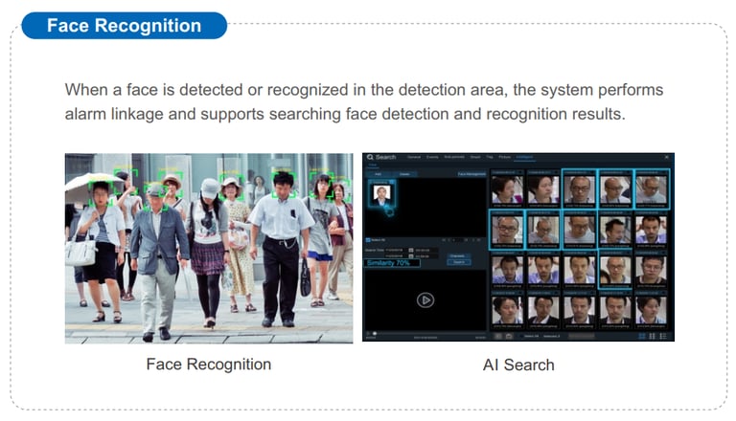Open the Events tab
Screen dimensions: 736x421
(432, 157)
